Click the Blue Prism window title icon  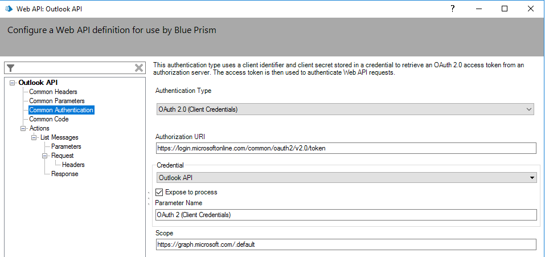[x=9, y=9]
